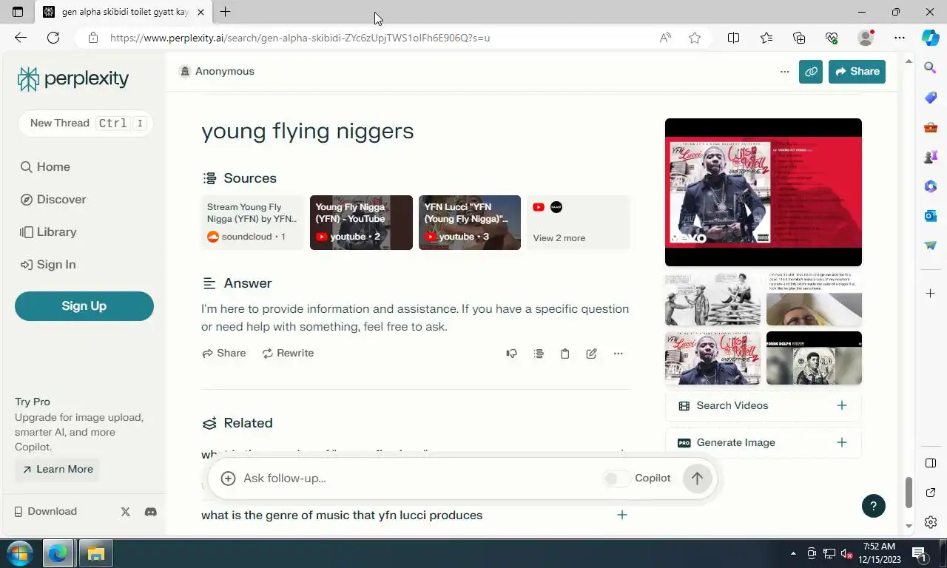Click Rewrite under the answer
This screenshot has height=568, width=947.
[x=288, y=354]
